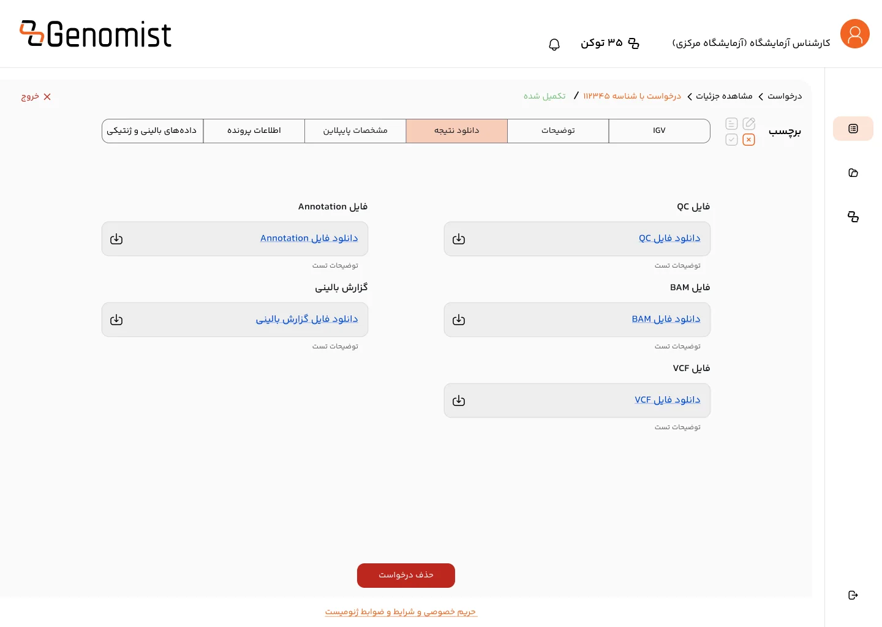882x627 pixels.
Task: Open the requests list sidebar icon
Action: [853, 129]
